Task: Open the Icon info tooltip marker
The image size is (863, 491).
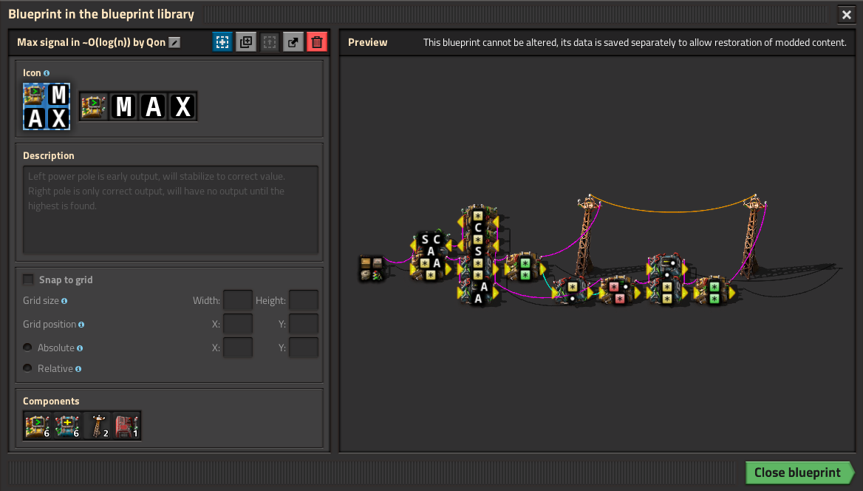Action: [x=47, y=73]
